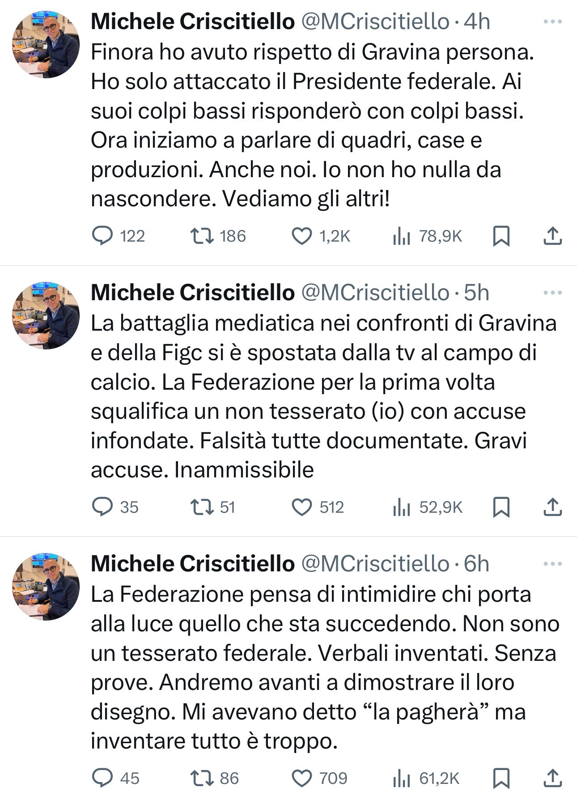577x800 pixels.
Task: Open the avatar photo on the 6h tweet
Action: pos(46,586)
